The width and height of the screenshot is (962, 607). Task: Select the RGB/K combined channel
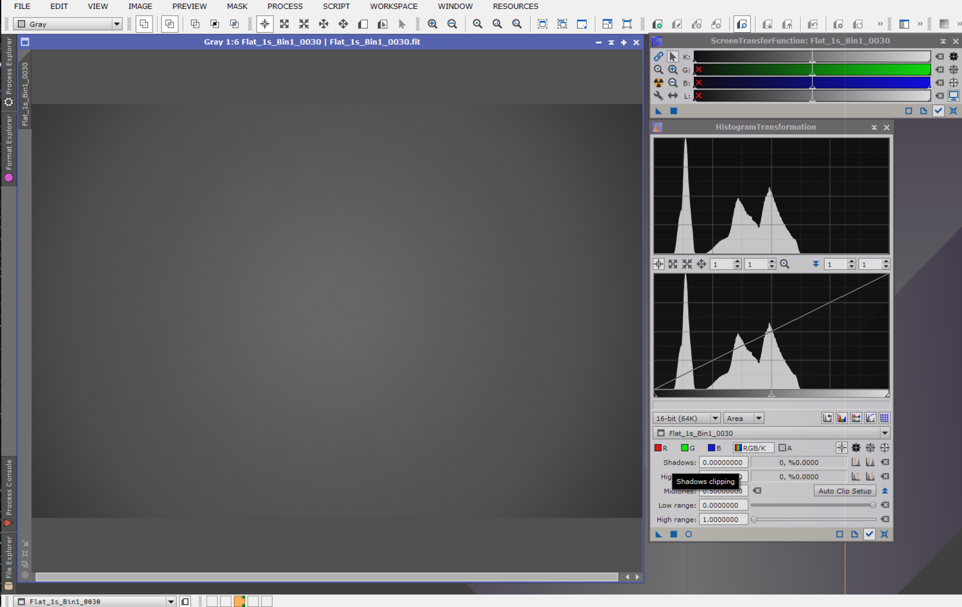(753, 448)
